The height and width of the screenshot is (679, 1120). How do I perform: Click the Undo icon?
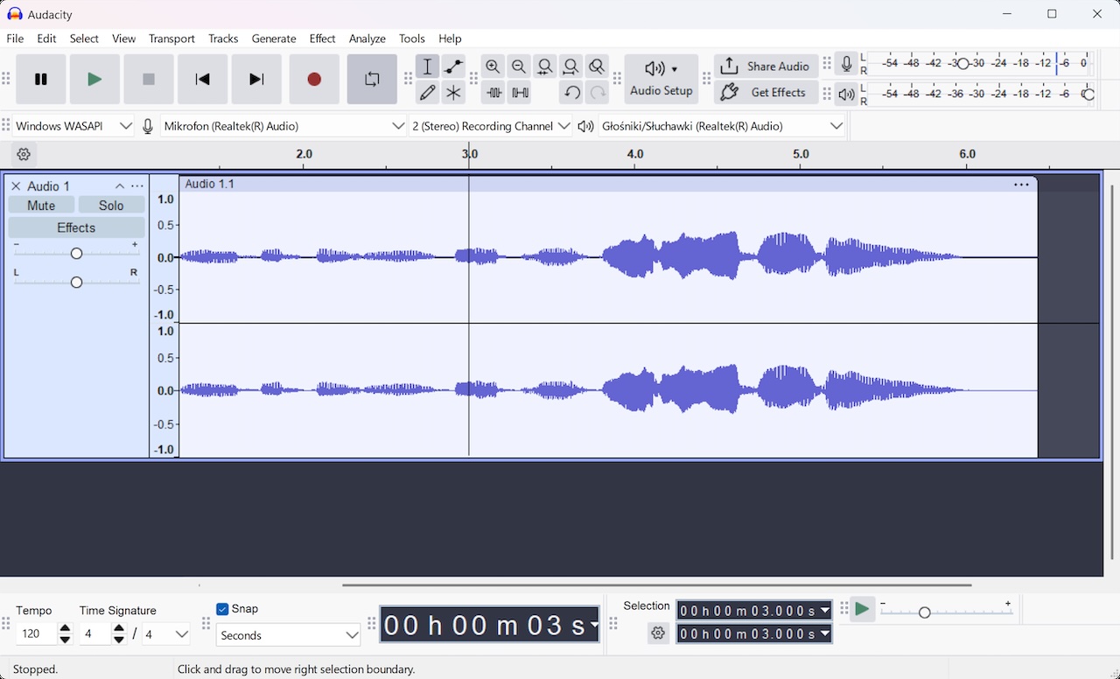(571, 92)
